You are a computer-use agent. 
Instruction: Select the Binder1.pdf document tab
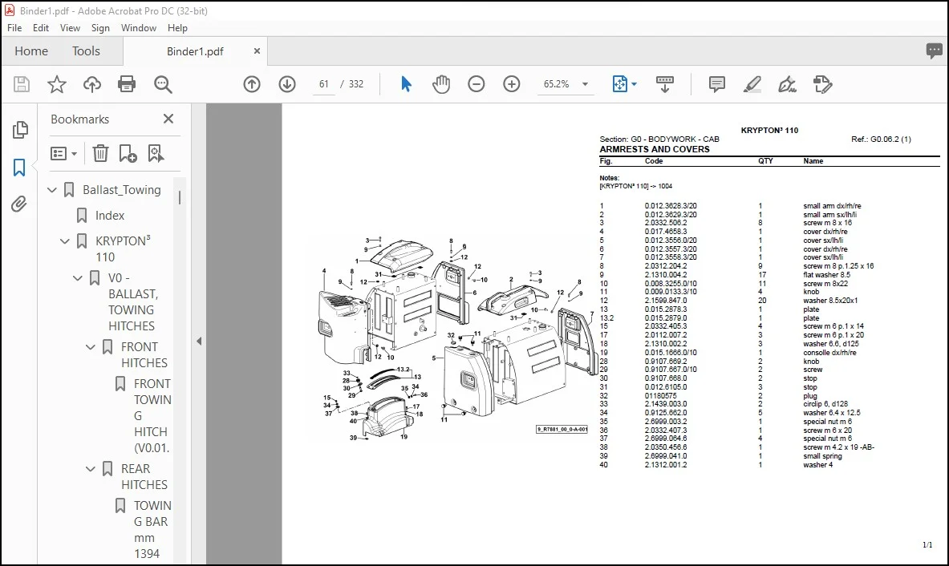pyautogui.click(x=195, y=51)
